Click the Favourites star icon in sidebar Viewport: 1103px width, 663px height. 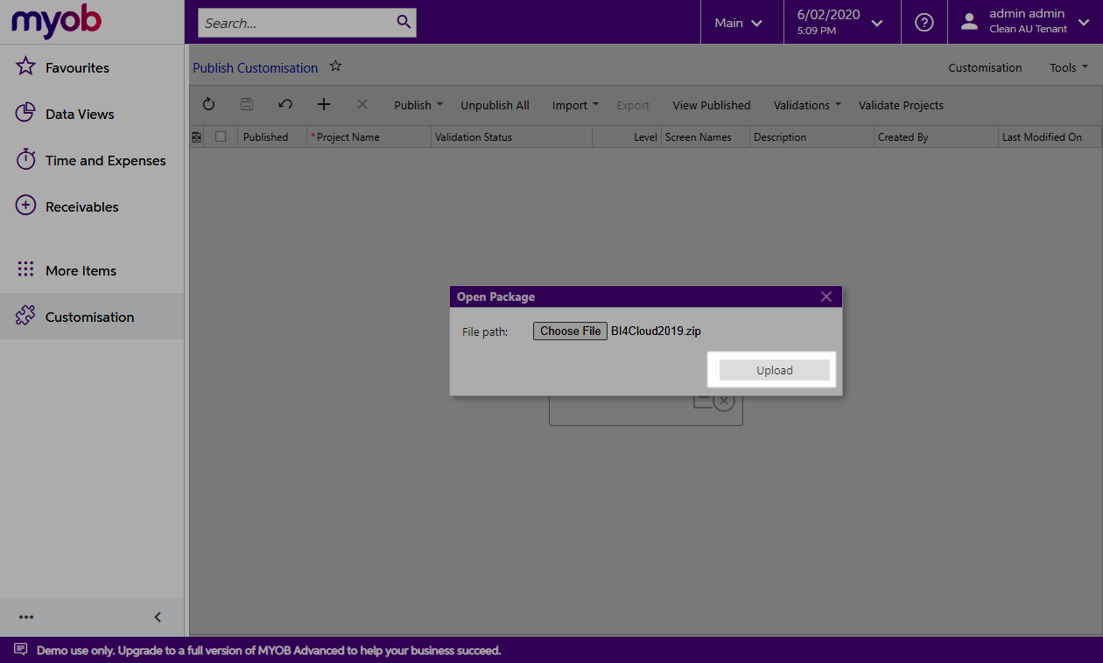pyautogui.click(x=26, y=67)
